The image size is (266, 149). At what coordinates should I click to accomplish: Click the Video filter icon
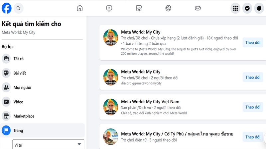[6, 102]
